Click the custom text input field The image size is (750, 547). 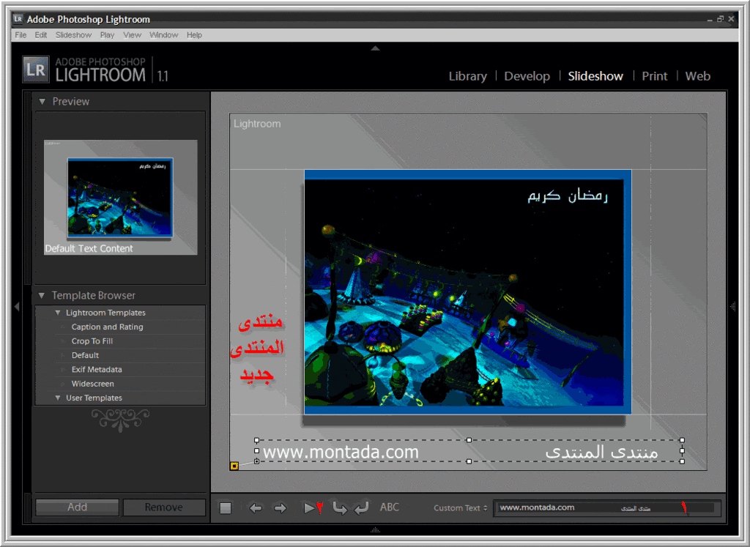tap(606, 507)
